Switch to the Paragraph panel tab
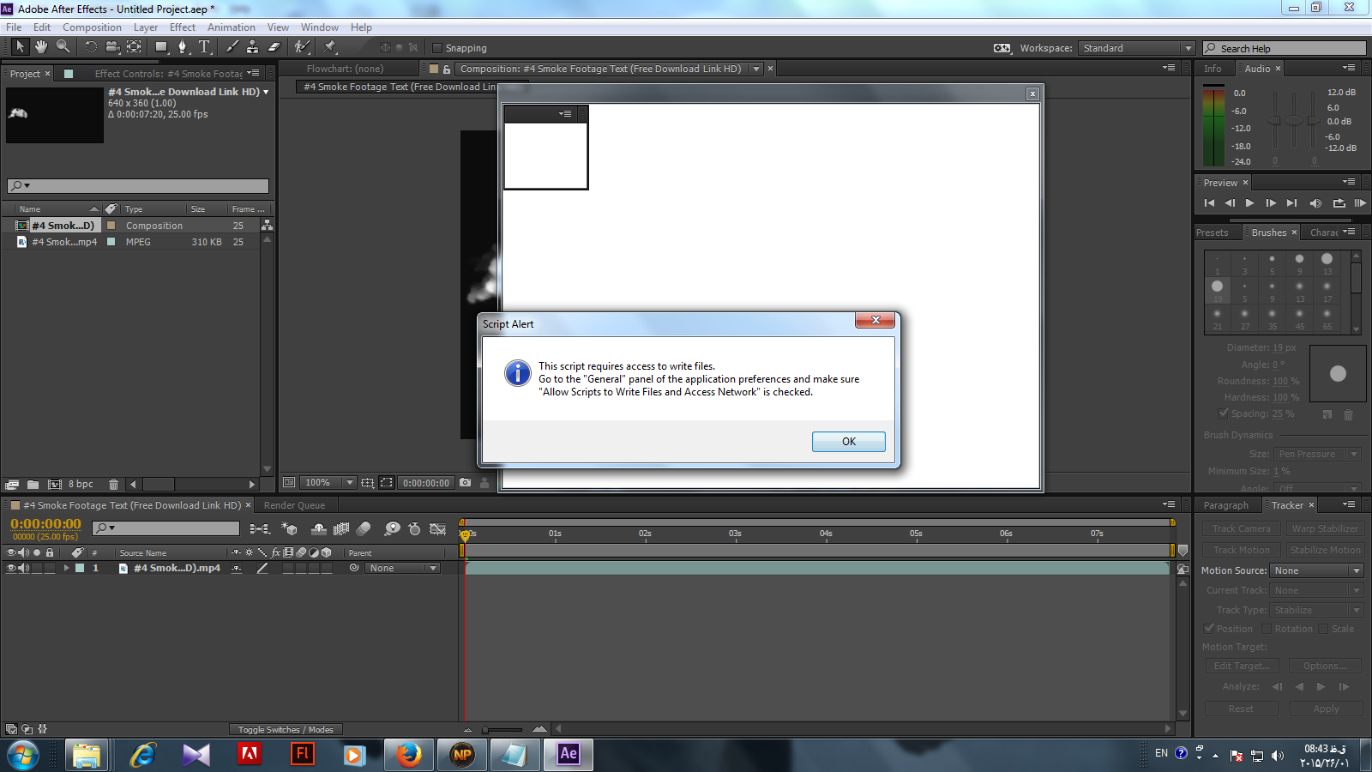Viewport: 1372px width, 772px height. tap(1225, 505)
